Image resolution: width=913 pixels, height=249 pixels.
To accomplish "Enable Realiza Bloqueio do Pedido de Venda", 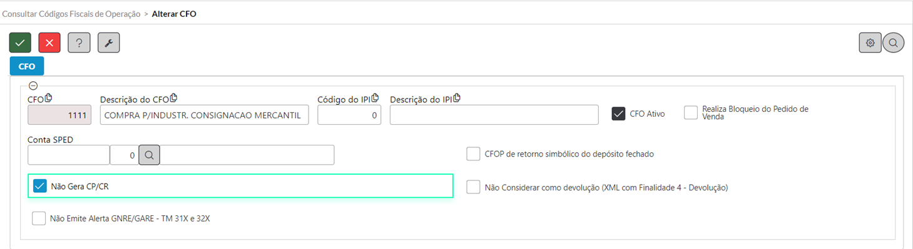I will 691,112.
